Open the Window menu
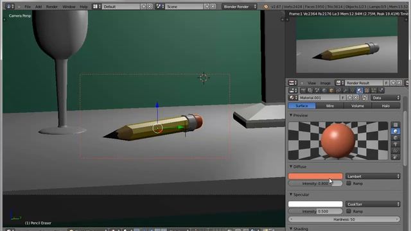The height and width of the screenshot is (231, 411). [x=69, y=6]
